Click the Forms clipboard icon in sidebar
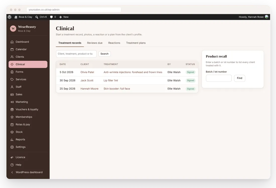Screen dimensions: 276x188 pos(12,72)
